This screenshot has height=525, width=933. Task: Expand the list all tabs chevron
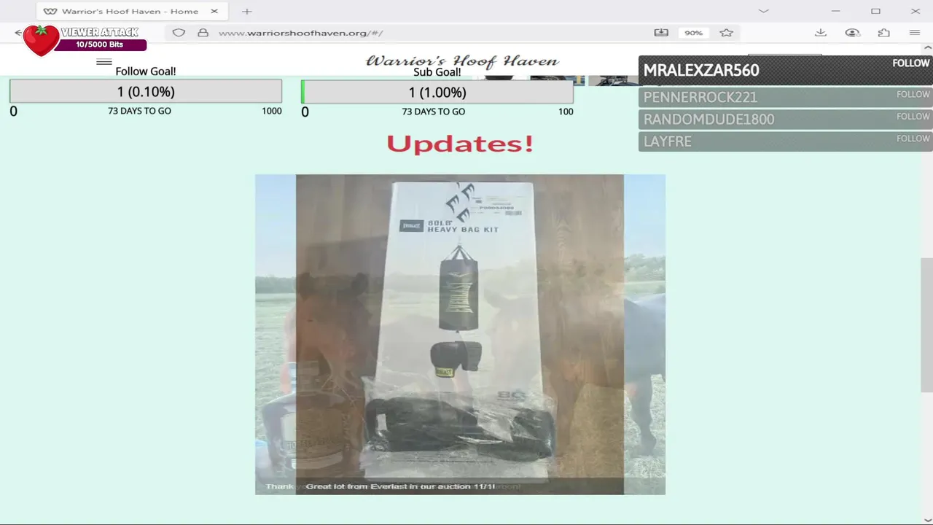[763, 11]
